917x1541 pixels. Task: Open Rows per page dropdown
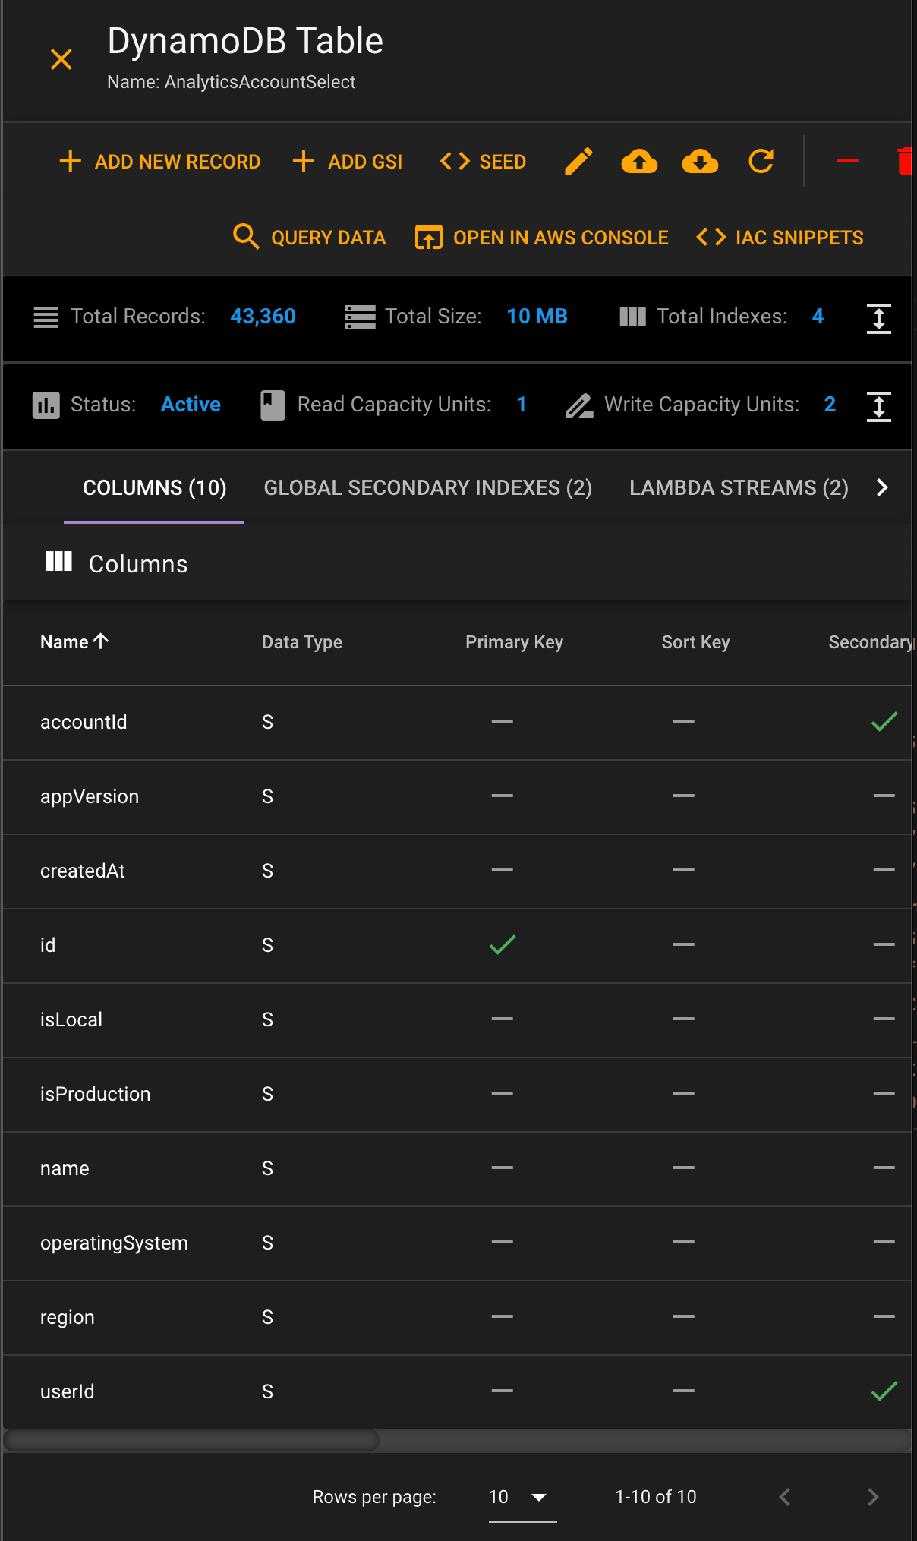[x=522, y=1497]
